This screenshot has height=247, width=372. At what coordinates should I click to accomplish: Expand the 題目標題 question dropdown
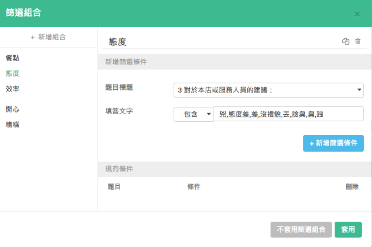269,90
